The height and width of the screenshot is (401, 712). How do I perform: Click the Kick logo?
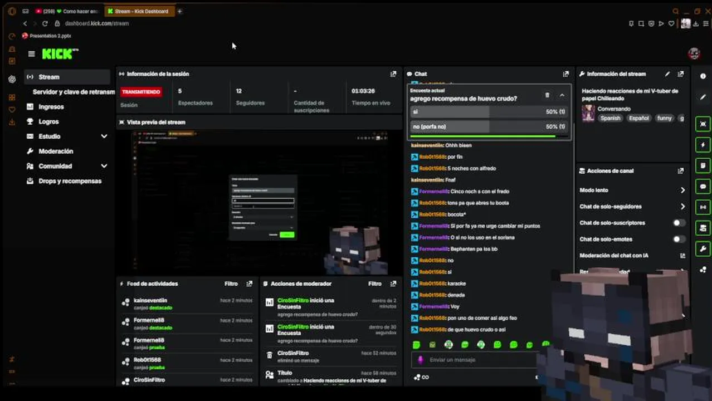[x=59, y=54]
